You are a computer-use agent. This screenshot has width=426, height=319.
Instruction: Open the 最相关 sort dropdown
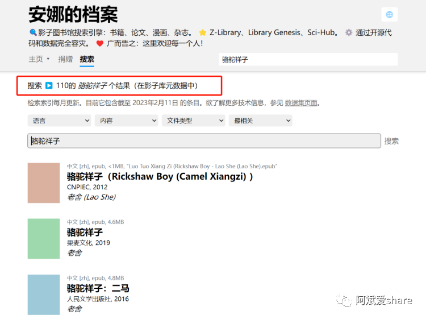[x=261, y=121]
